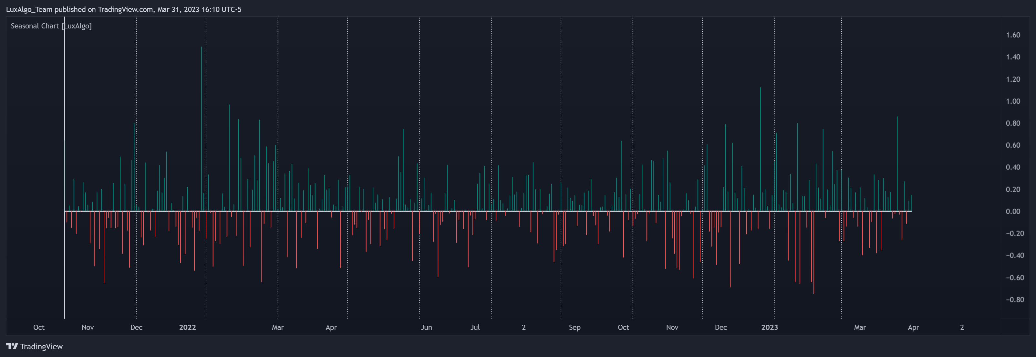Image resolution: width=1036 pixels, height=357 pixels.
Task: Click the TradingView wordmark text
Action: [41, 347]
